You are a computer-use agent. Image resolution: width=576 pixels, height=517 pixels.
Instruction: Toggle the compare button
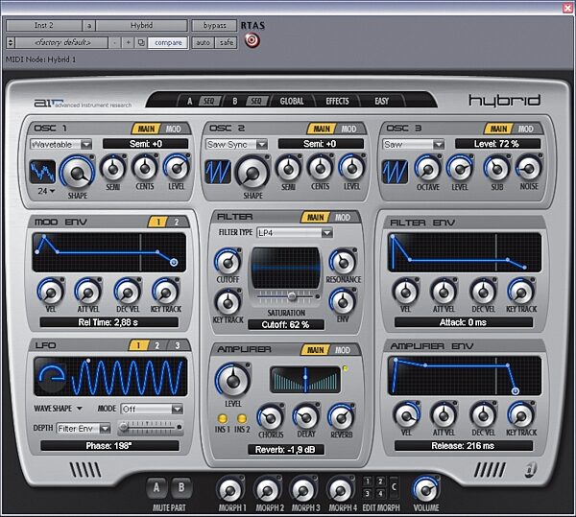pos(168,42)
